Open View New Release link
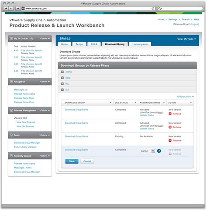This screenshot has height=211, width=207. click(x=26, y=122)
